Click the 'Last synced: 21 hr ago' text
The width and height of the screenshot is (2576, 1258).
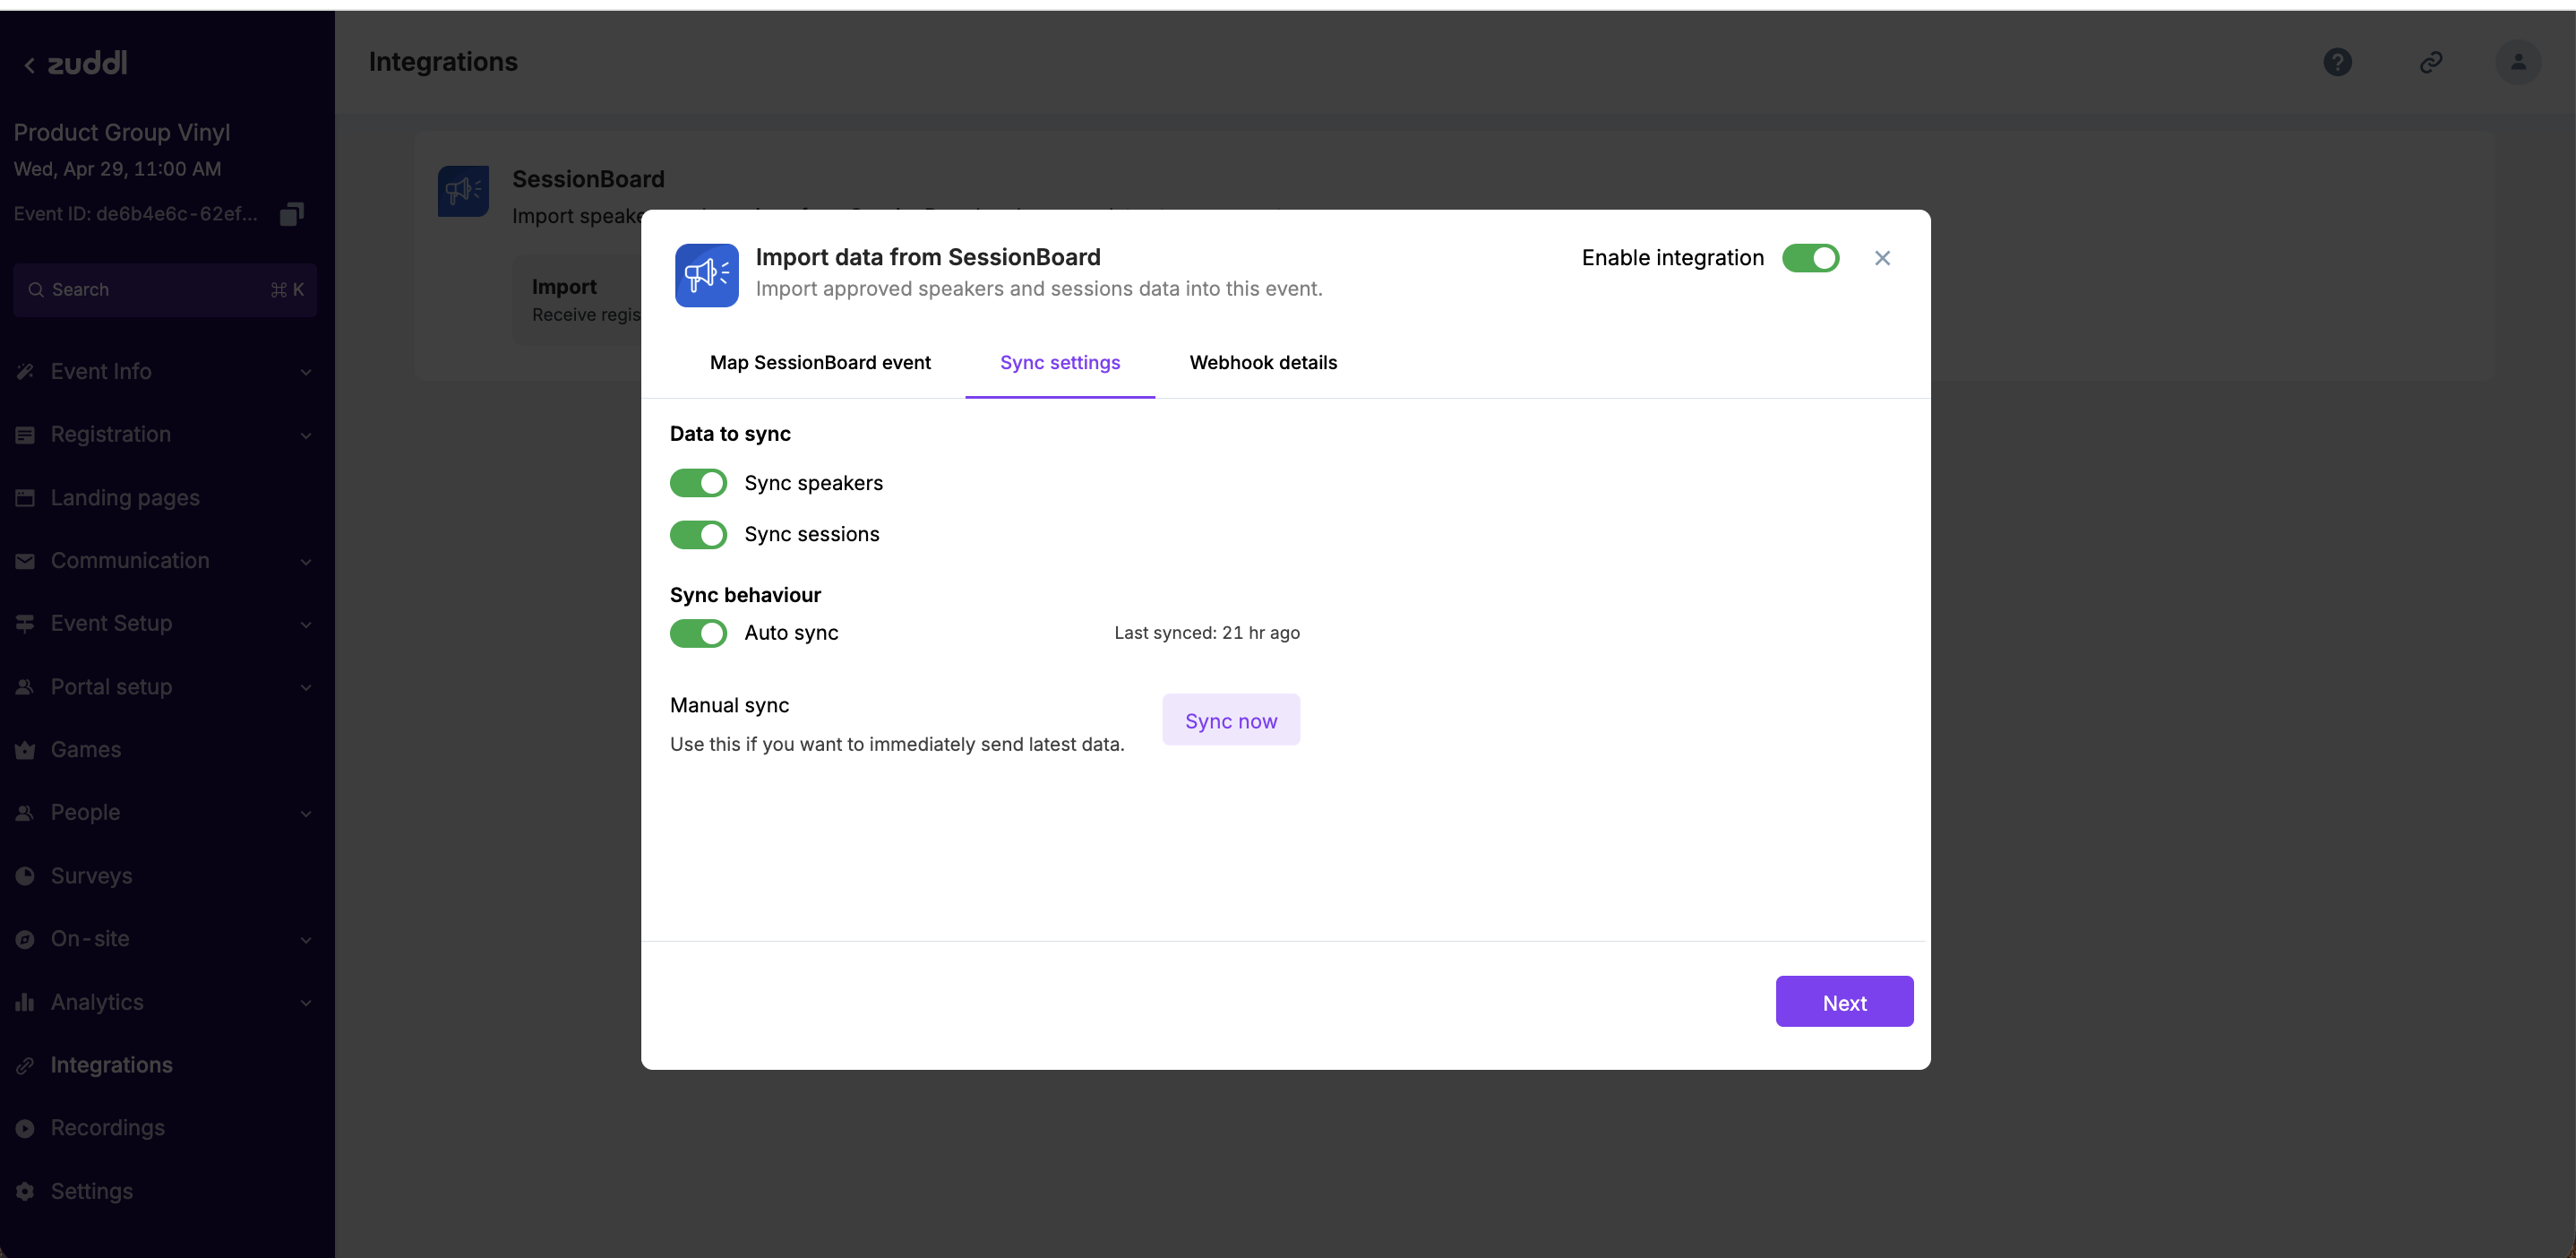1207,633
